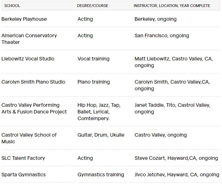
Task: Click Acting in the Berkeley Playhouse row
Action: 85,19
